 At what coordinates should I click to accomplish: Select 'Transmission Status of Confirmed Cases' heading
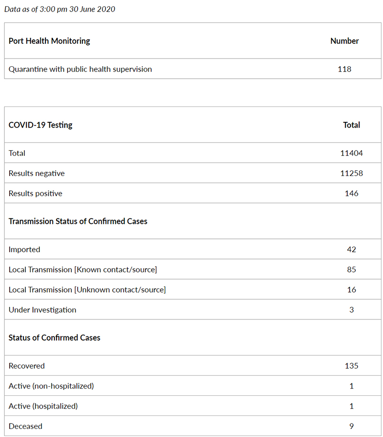[x=78, y=221]
